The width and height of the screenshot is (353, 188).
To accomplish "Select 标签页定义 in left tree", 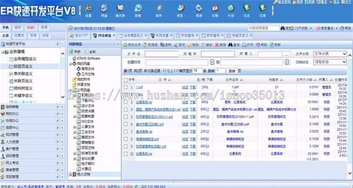I will 23,67.
